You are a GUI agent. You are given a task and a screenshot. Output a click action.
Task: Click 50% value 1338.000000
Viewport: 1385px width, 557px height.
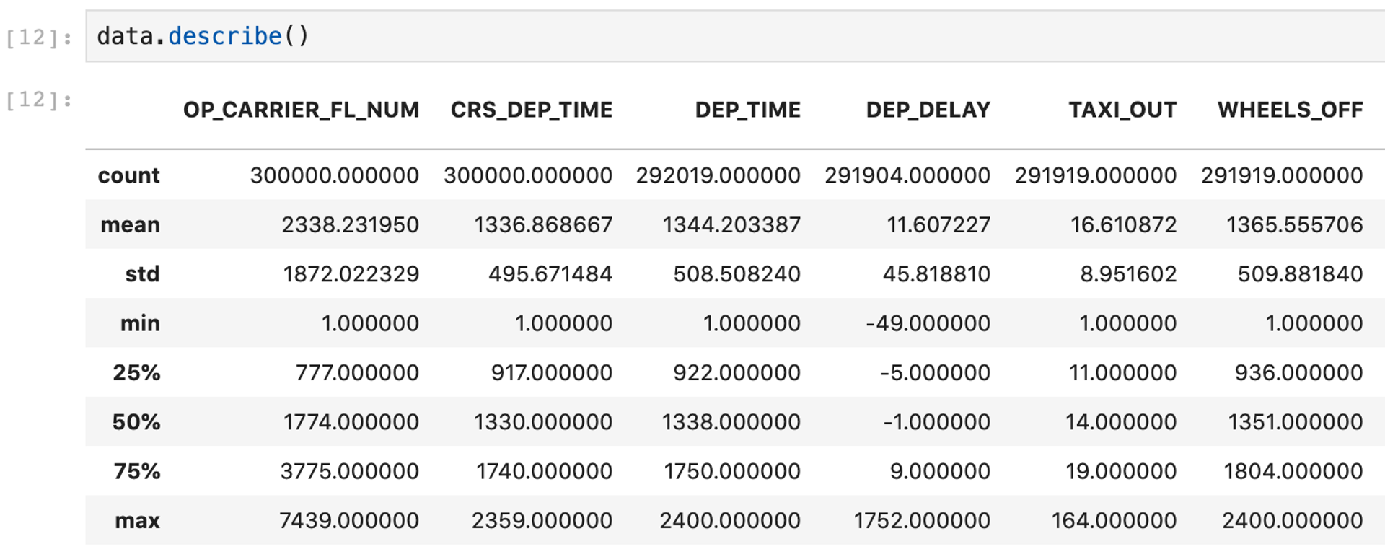pyautogui.click(x=731, y=422)
